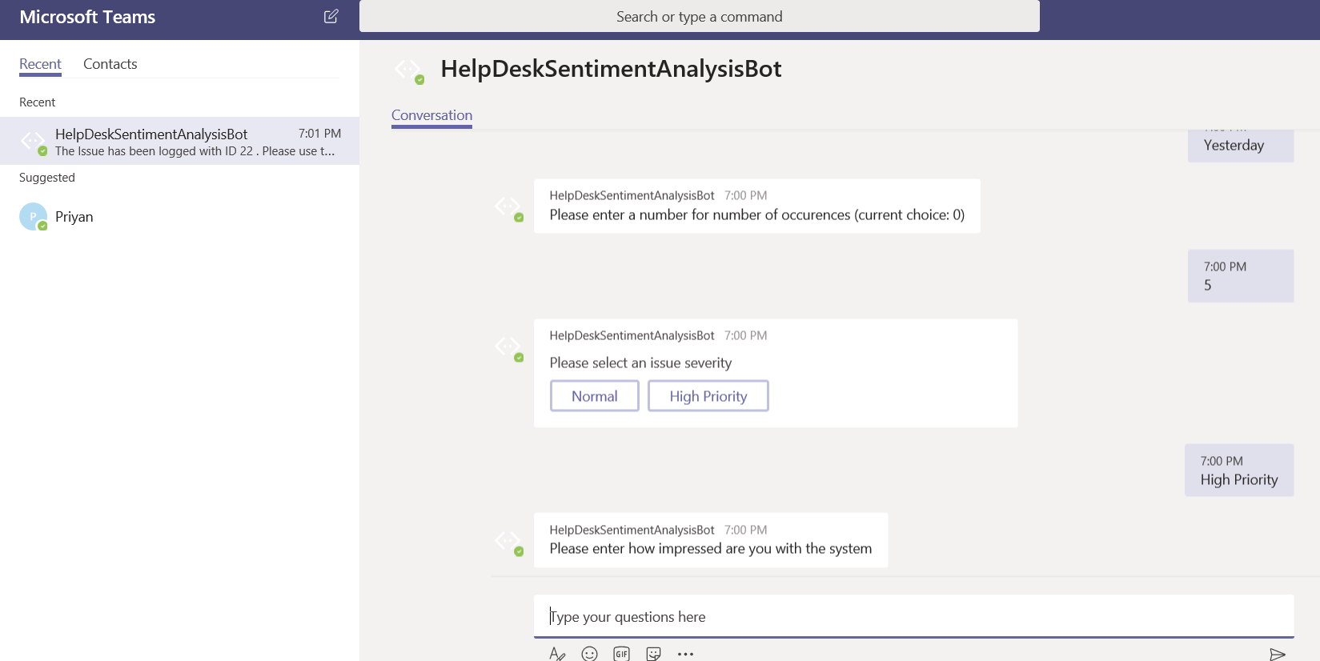Click the 'Issue has been logged' preview text
1320x661 pixels.
195,151
